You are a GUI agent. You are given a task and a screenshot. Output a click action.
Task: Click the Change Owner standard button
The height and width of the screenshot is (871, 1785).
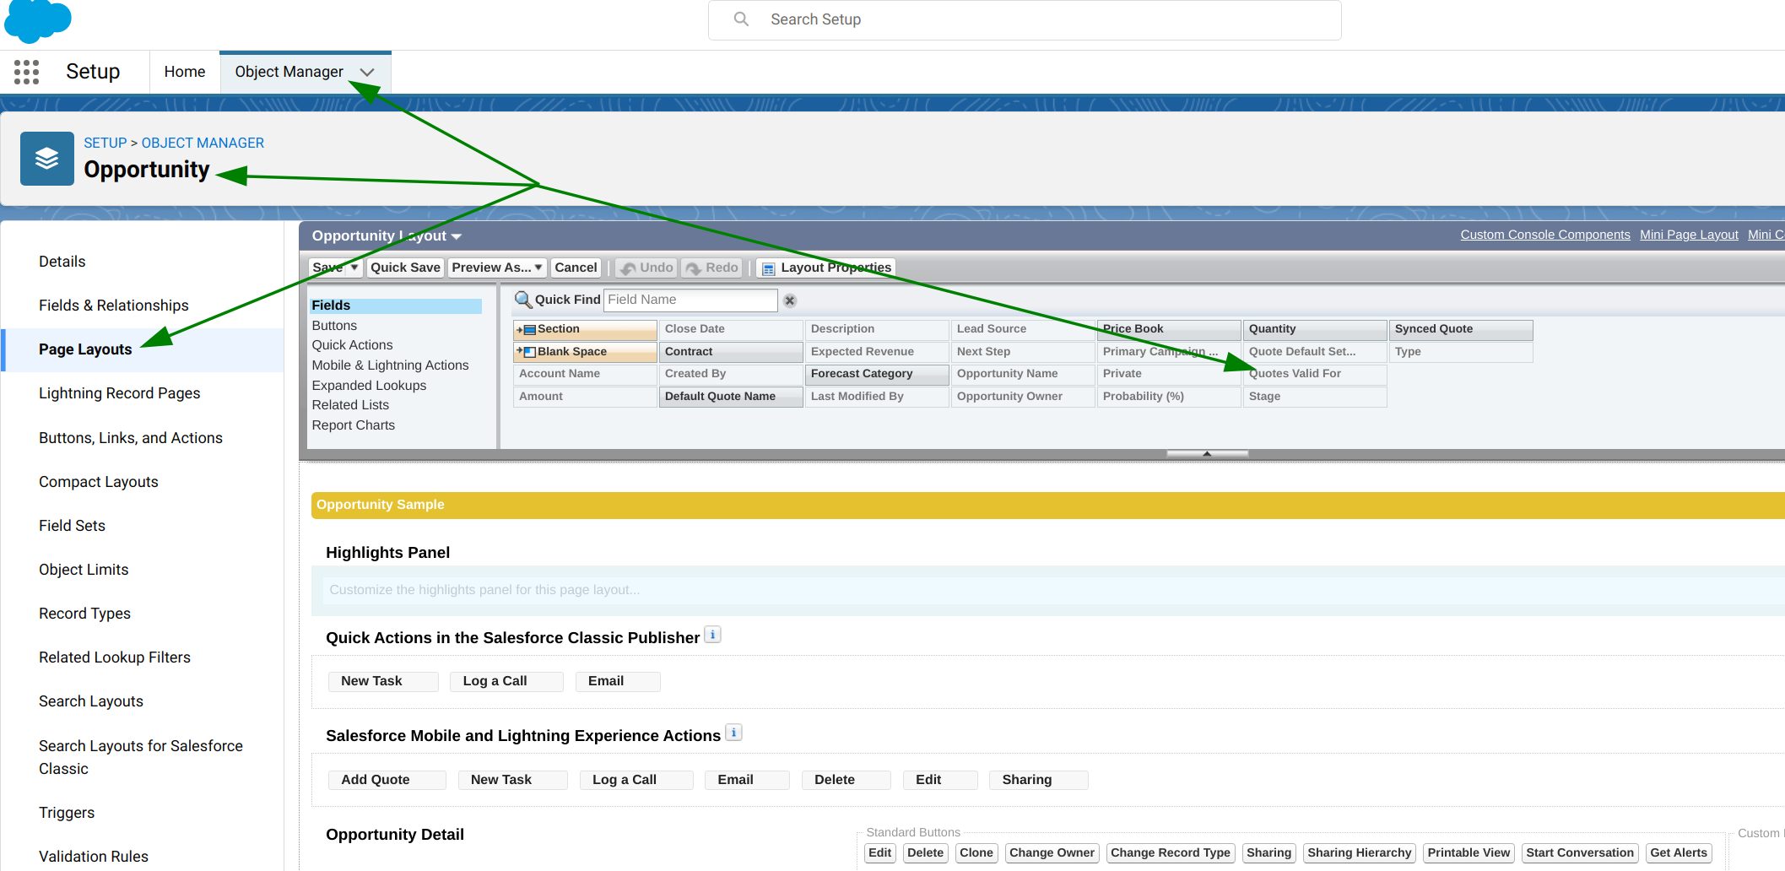click(1052, 853)
